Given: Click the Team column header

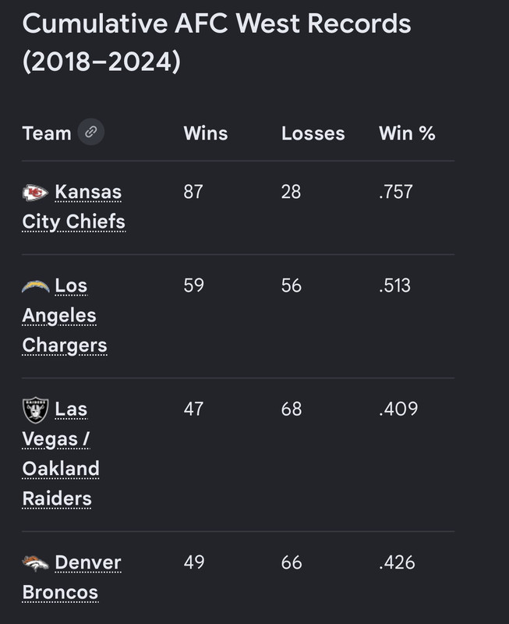Looking at the screenshot, I should 47,133.
